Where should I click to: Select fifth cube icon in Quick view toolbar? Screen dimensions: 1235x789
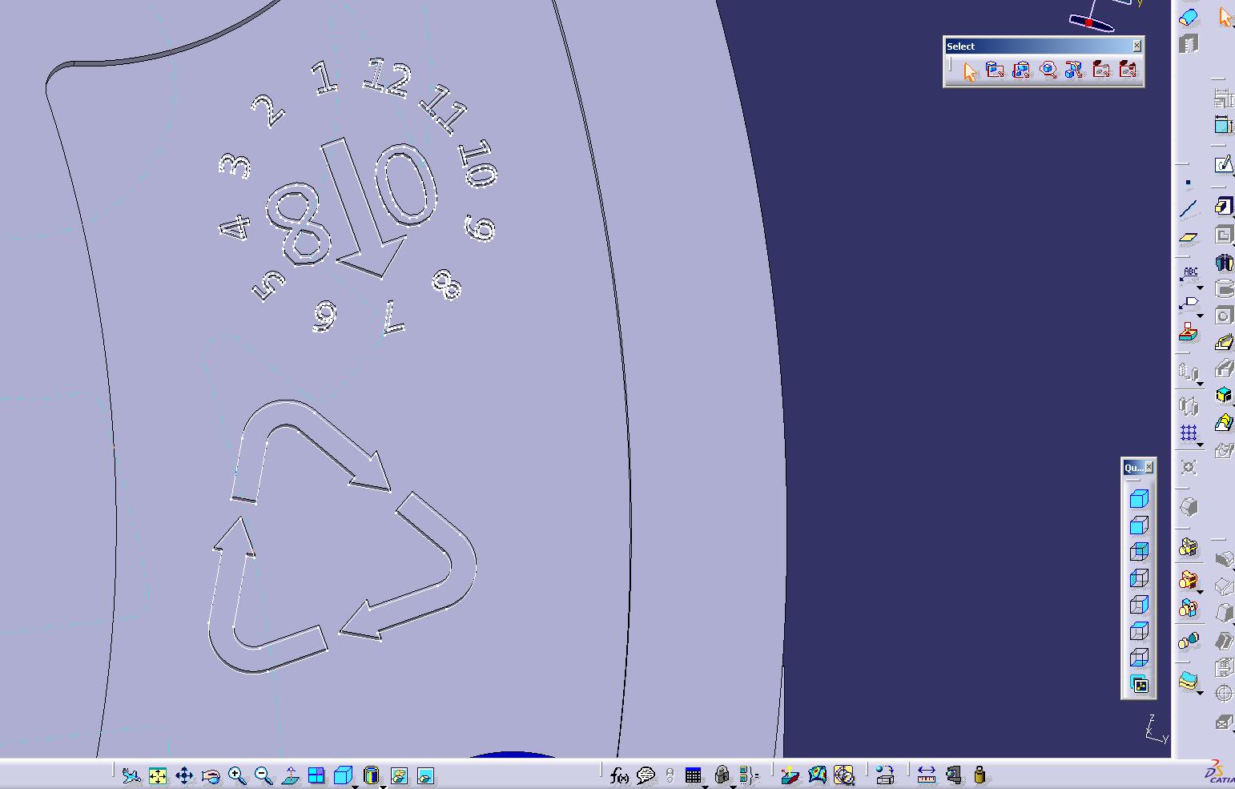pyautogui.click(x=1139, y=606)
